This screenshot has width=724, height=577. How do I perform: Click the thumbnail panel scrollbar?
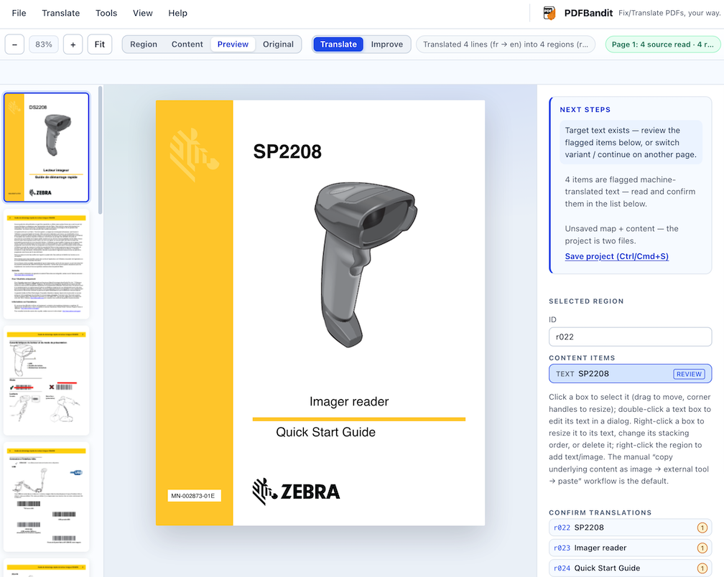(101, 150)
